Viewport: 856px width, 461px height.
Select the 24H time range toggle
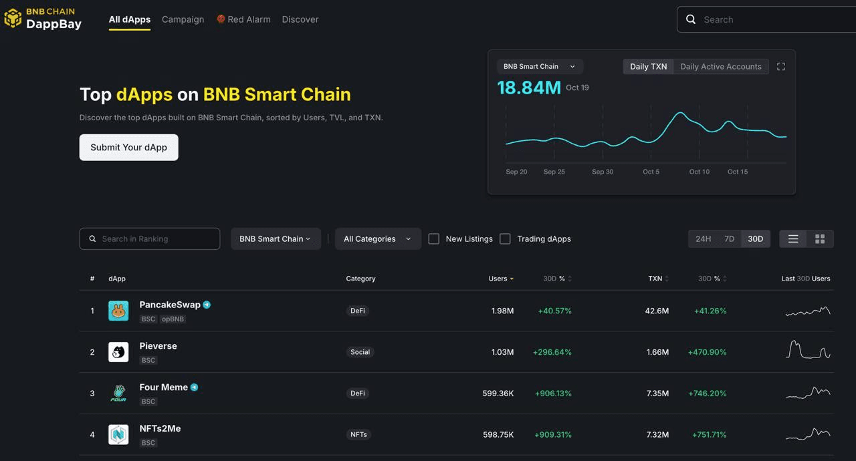click(x=703, y=239)
